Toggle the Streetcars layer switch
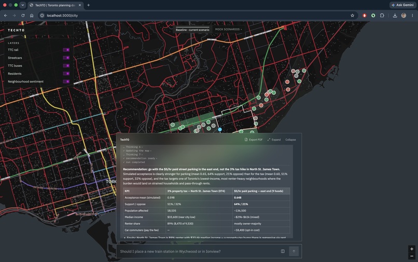Screen dimensions: 418x262 pos(66,58)
